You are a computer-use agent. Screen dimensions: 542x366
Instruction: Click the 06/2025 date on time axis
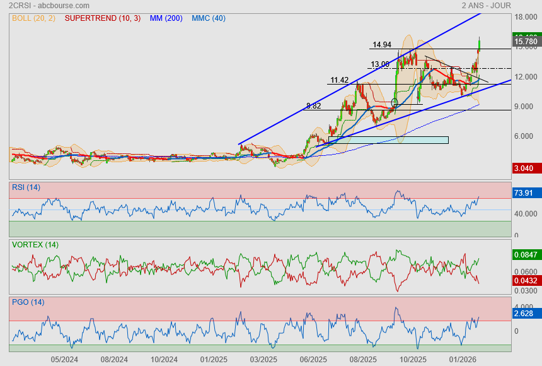pos(313,360)
